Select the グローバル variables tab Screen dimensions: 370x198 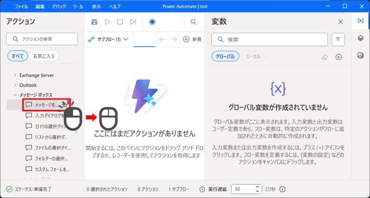point(225,56)
